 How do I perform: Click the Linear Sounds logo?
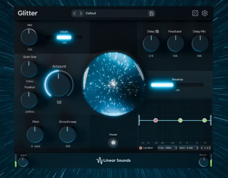pos(114,161)
